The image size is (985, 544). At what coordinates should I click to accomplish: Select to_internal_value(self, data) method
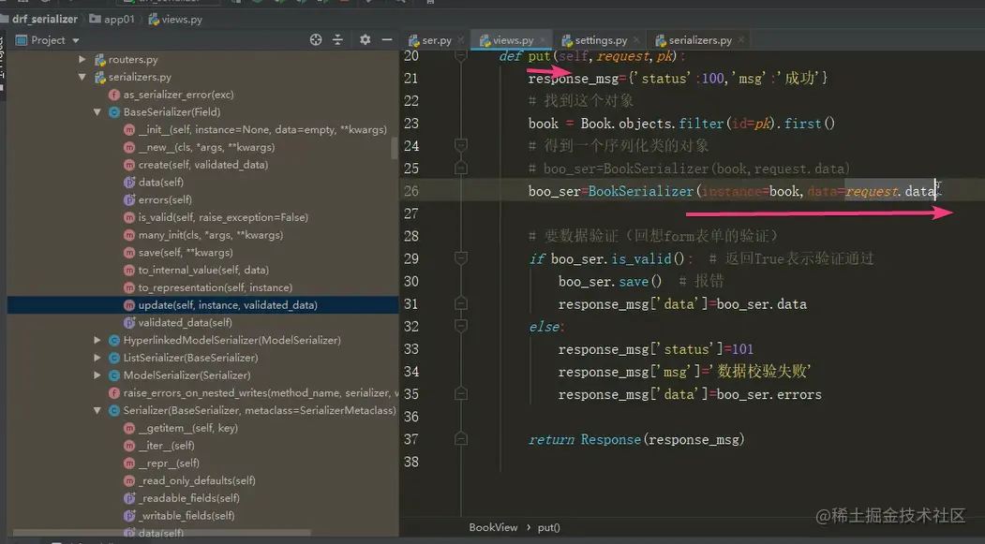click(203, 271)
